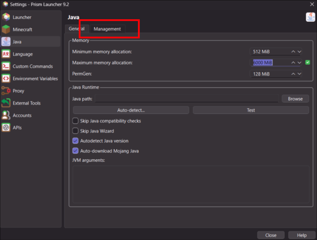Open the Accounts page icon
Image resolution: width=317 pixels, height=240 pixels.
pyautogui.click(x=6, y=115)
